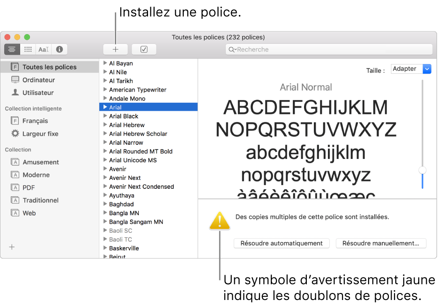Screen dimensions: 438x307
Task: Click Résoudre manuellement button
Action: point(381,243)
